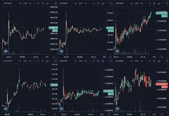Expand interval dropdown after 1h in XLMUSD
This screenshot has width=169, height=116.
tap(146, 61)
